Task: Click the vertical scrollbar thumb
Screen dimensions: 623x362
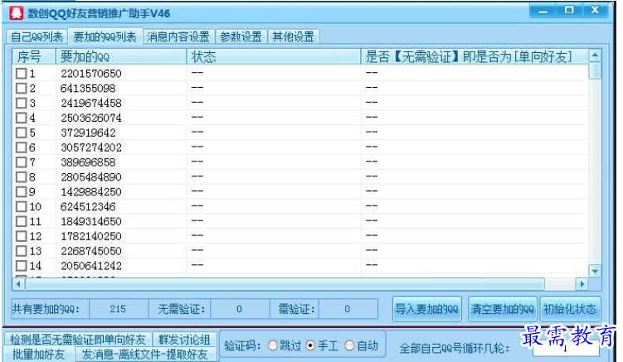Action: [x=595, y=70]
